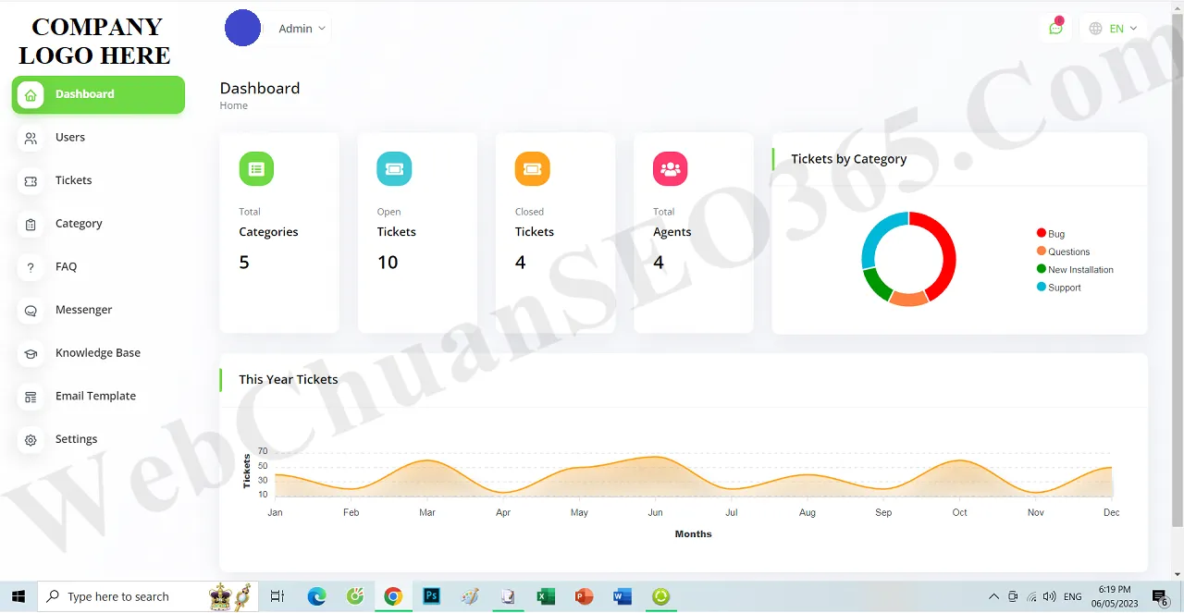
Task: Open the EN language dropdown
Action: [1114, 28]
